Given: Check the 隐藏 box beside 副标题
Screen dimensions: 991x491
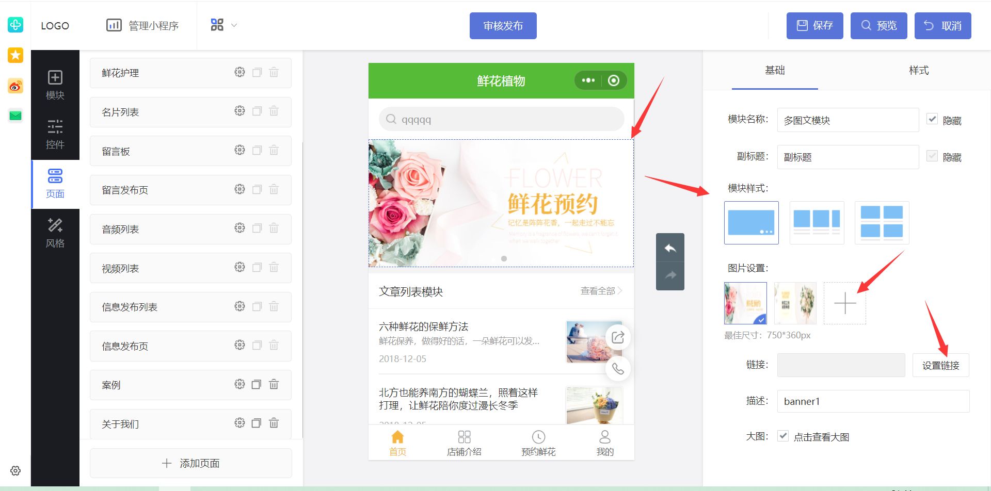Looking at the screenshot, I should pos(932,156).
